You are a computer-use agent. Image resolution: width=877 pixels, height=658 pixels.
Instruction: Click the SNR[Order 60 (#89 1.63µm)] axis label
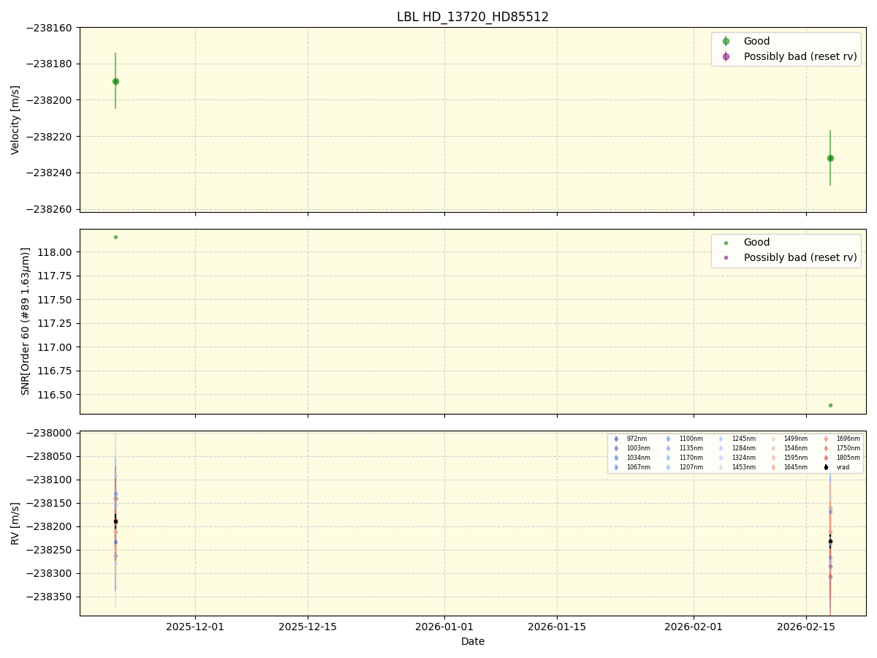pyautogui.click(x=26, y=321)
